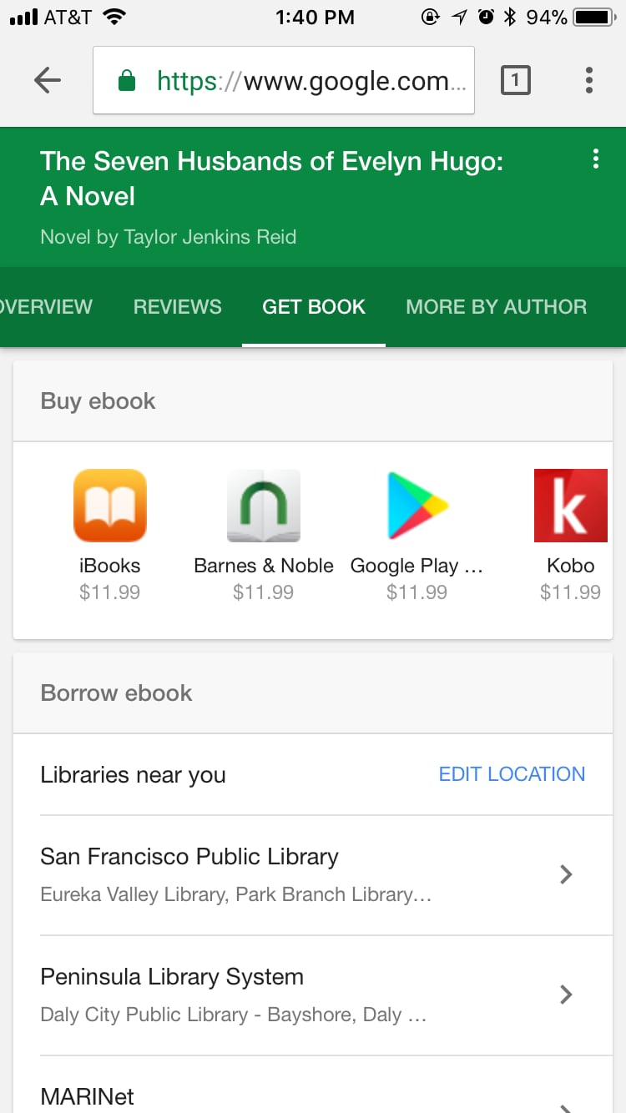Viewport: 626px width, 1113px height.
Task: Select the Google Play icon
Action: click(x=416, y=506)
